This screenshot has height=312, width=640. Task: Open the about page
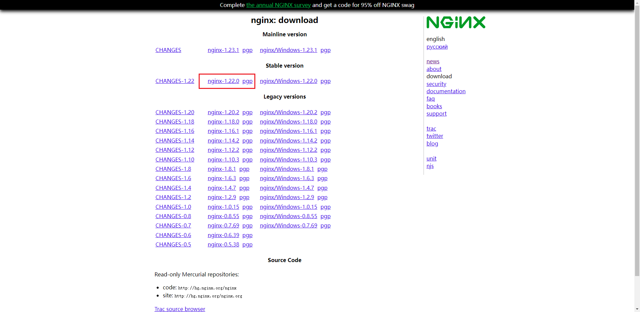tap(434, 69)
